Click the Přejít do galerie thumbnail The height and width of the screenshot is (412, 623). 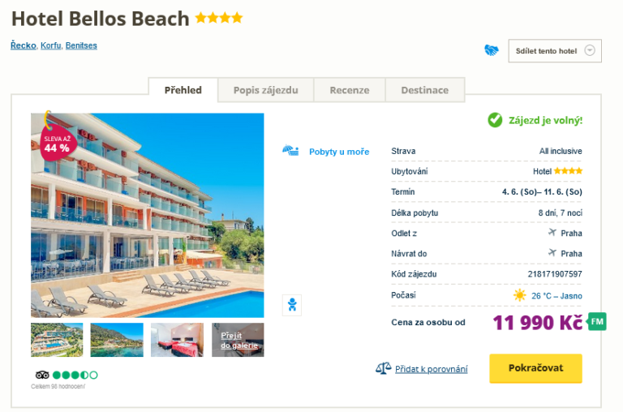238,340
